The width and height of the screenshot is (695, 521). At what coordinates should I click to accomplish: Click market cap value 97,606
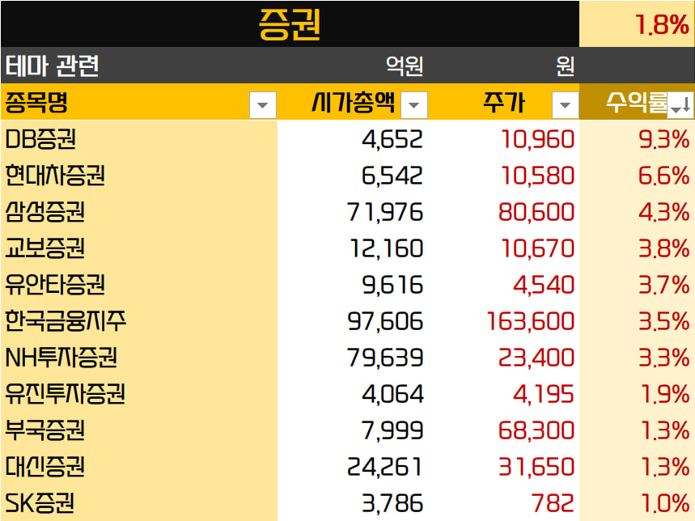[385, 322]
